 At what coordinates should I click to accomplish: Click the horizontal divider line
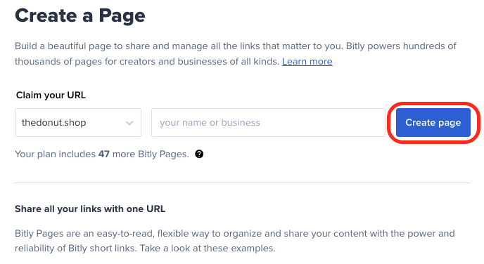coord(243,183)
